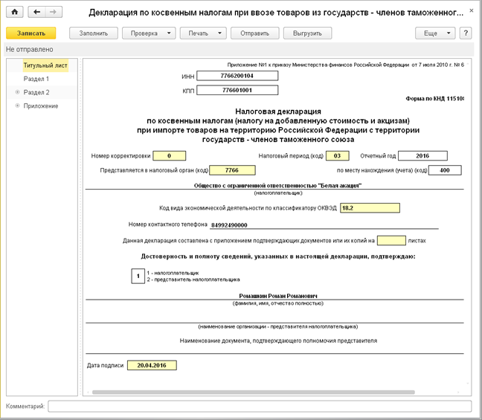Click the Заполнить button
This screenshot has height=420, width=482.
(94, 33)
